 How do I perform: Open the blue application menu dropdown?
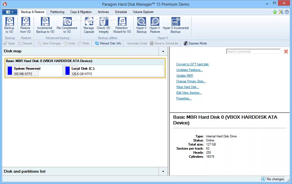click(x=10, y=12)
